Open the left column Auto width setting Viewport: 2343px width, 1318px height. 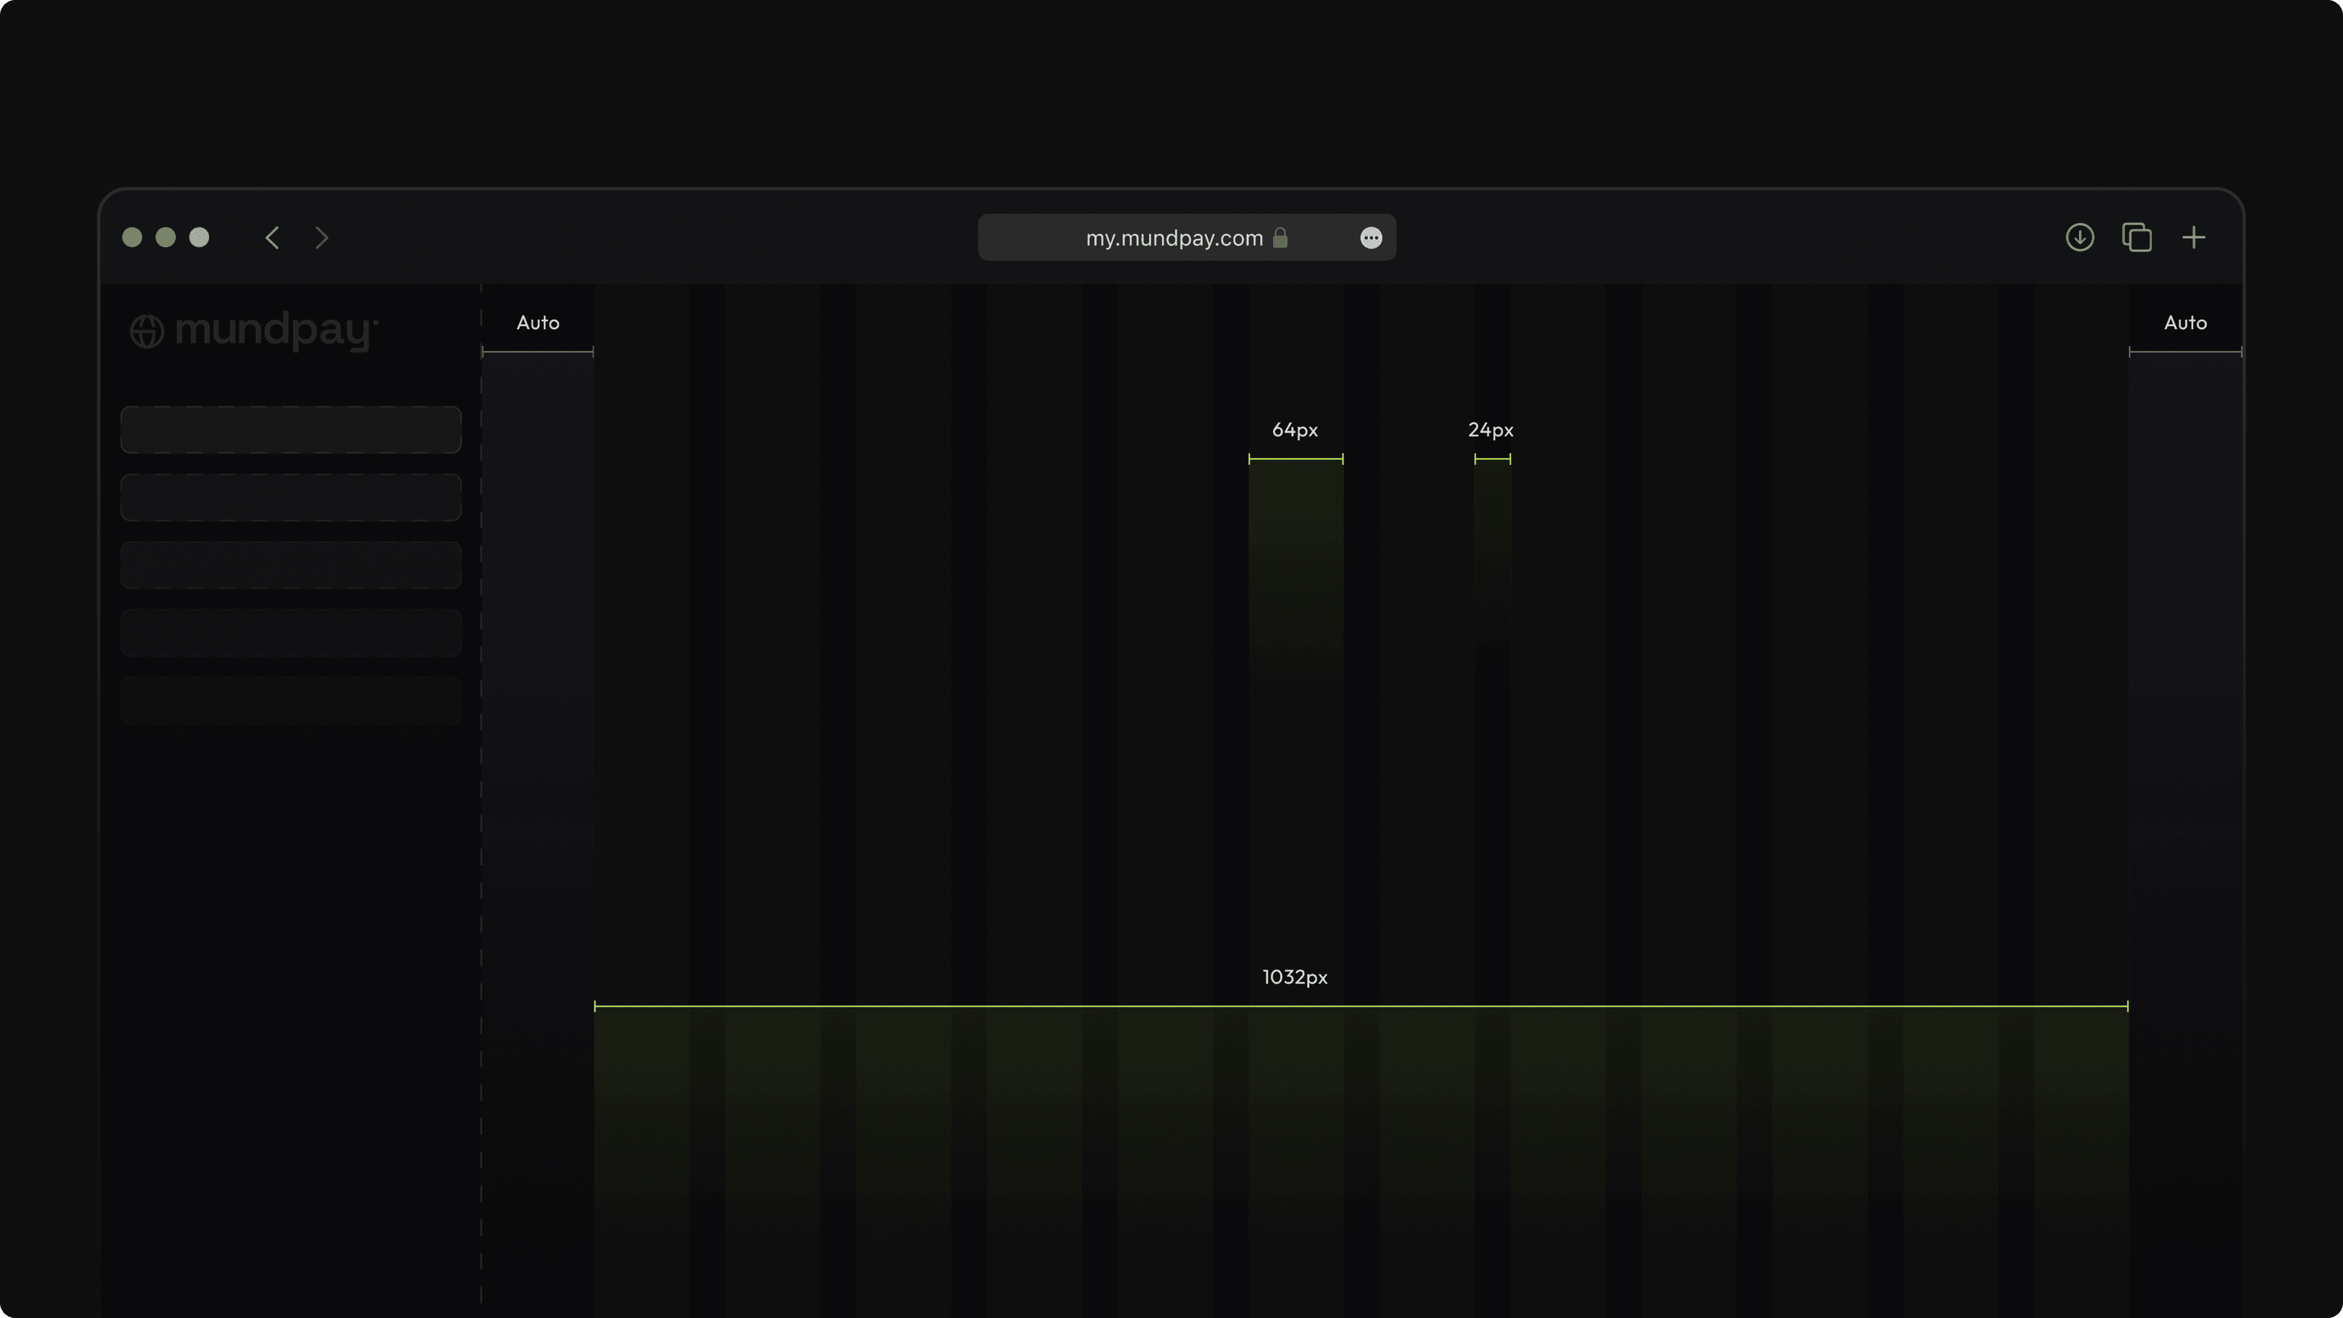pos(538,322)
